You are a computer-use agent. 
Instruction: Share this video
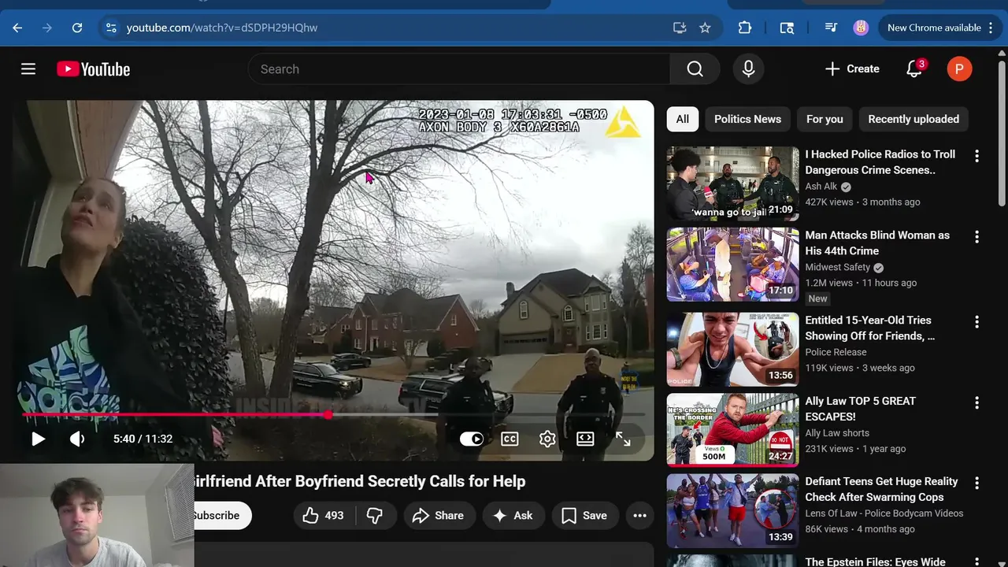(x=439, y=516)
